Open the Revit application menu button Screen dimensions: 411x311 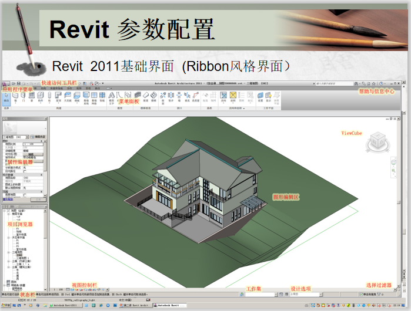(x=6, y=84)
